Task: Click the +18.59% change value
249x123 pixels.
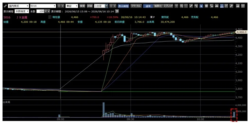Action: (x=113, y=17)
